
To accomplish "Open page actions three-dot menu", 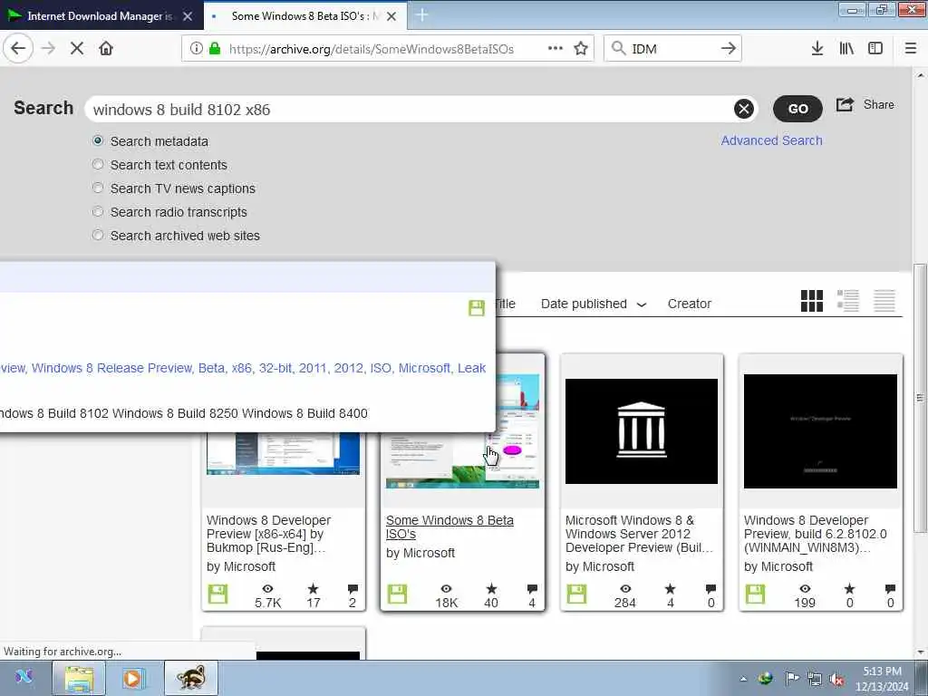I will coord(556,49).
